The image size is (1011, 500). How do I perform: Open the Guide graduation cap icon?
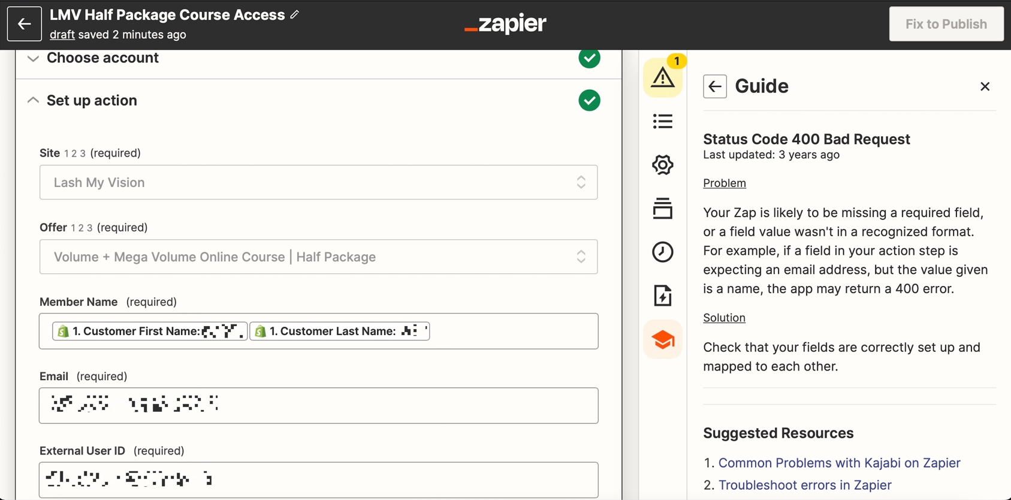pyautogui.click(x=663, y=340)
